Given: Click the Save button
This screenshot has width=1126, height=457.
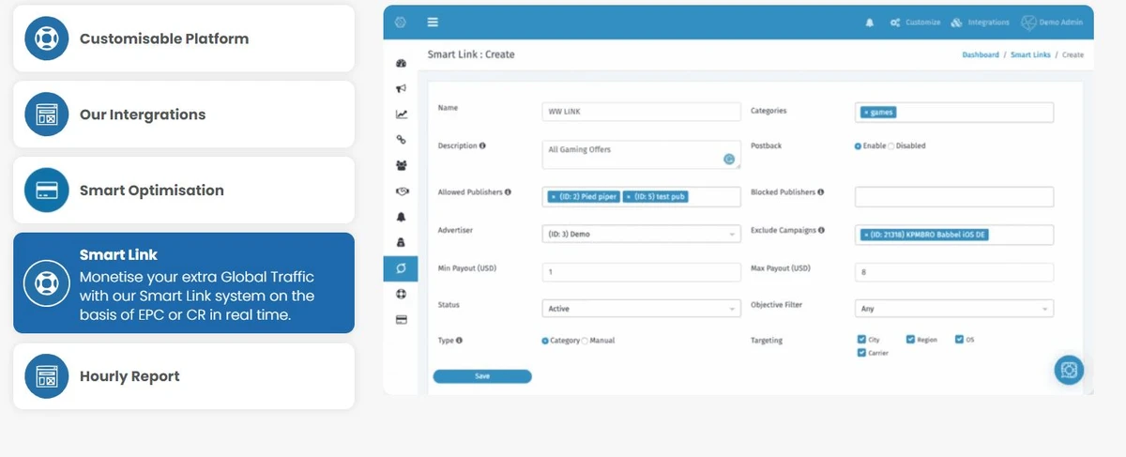Looking at the screenshot, I should point(482,376).
